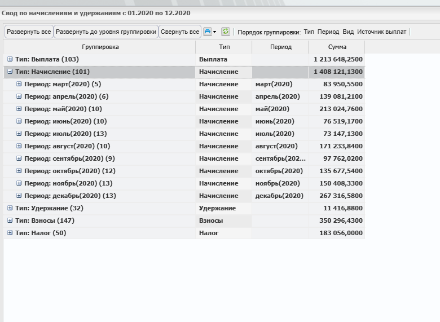Select Период in grouping order
The width and height of the screenshot is (440, 322).
tap(328, 32)
